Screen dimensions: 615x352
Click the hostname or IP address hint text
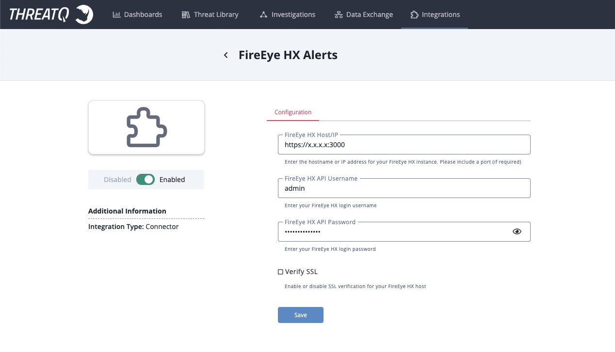[x=403, y=162]
